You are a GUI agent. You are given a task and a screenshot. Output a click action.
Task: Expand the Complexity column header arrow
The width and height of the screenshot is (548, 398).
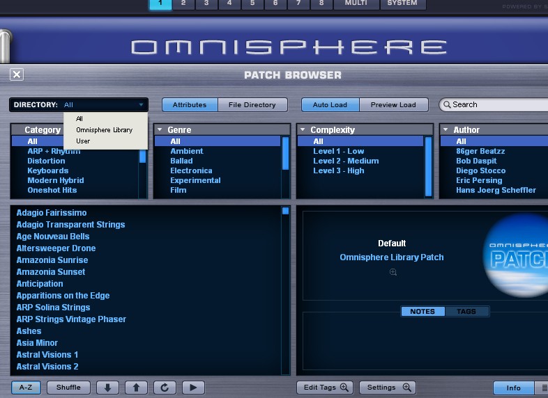click(303, 129)
